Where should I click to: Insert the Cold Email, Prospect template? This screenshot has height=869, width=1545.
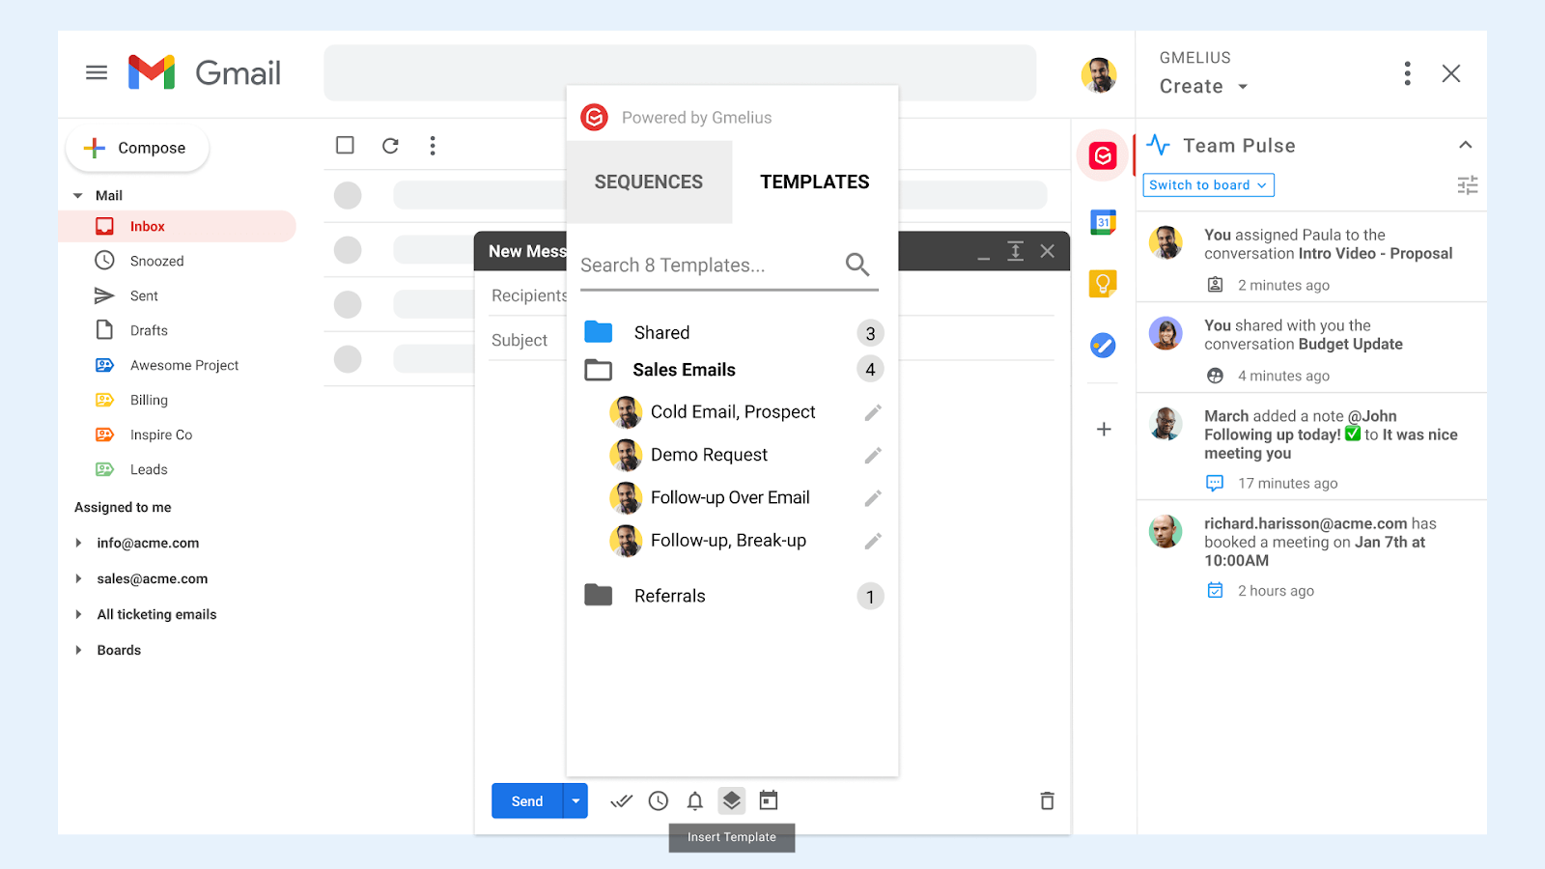[x=733, y=412]
